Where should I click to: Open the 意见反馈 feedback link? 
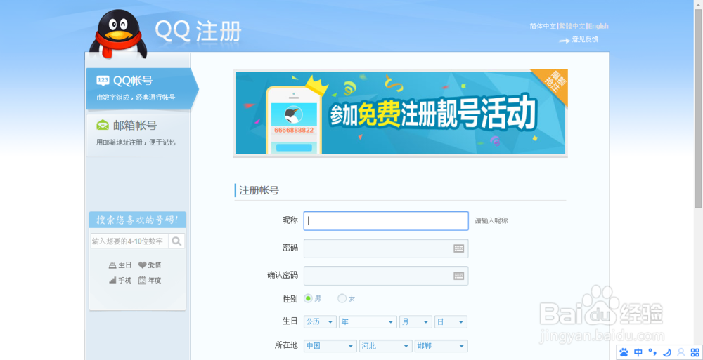pyautogui.click(x=585, y=40)
